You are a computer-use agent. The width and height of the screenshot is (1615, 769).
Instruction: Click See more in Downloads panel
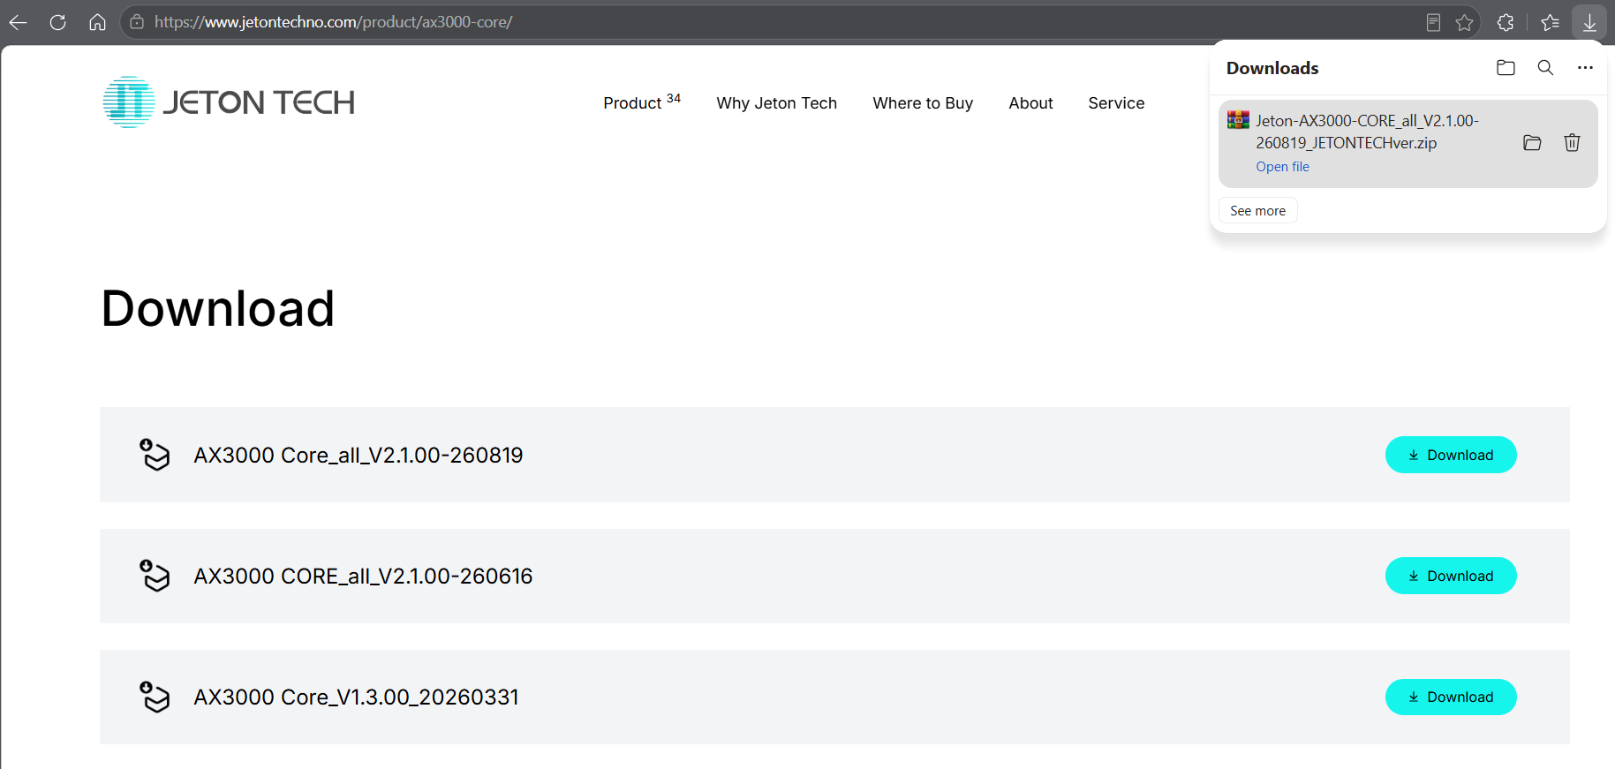point(1257,211)
